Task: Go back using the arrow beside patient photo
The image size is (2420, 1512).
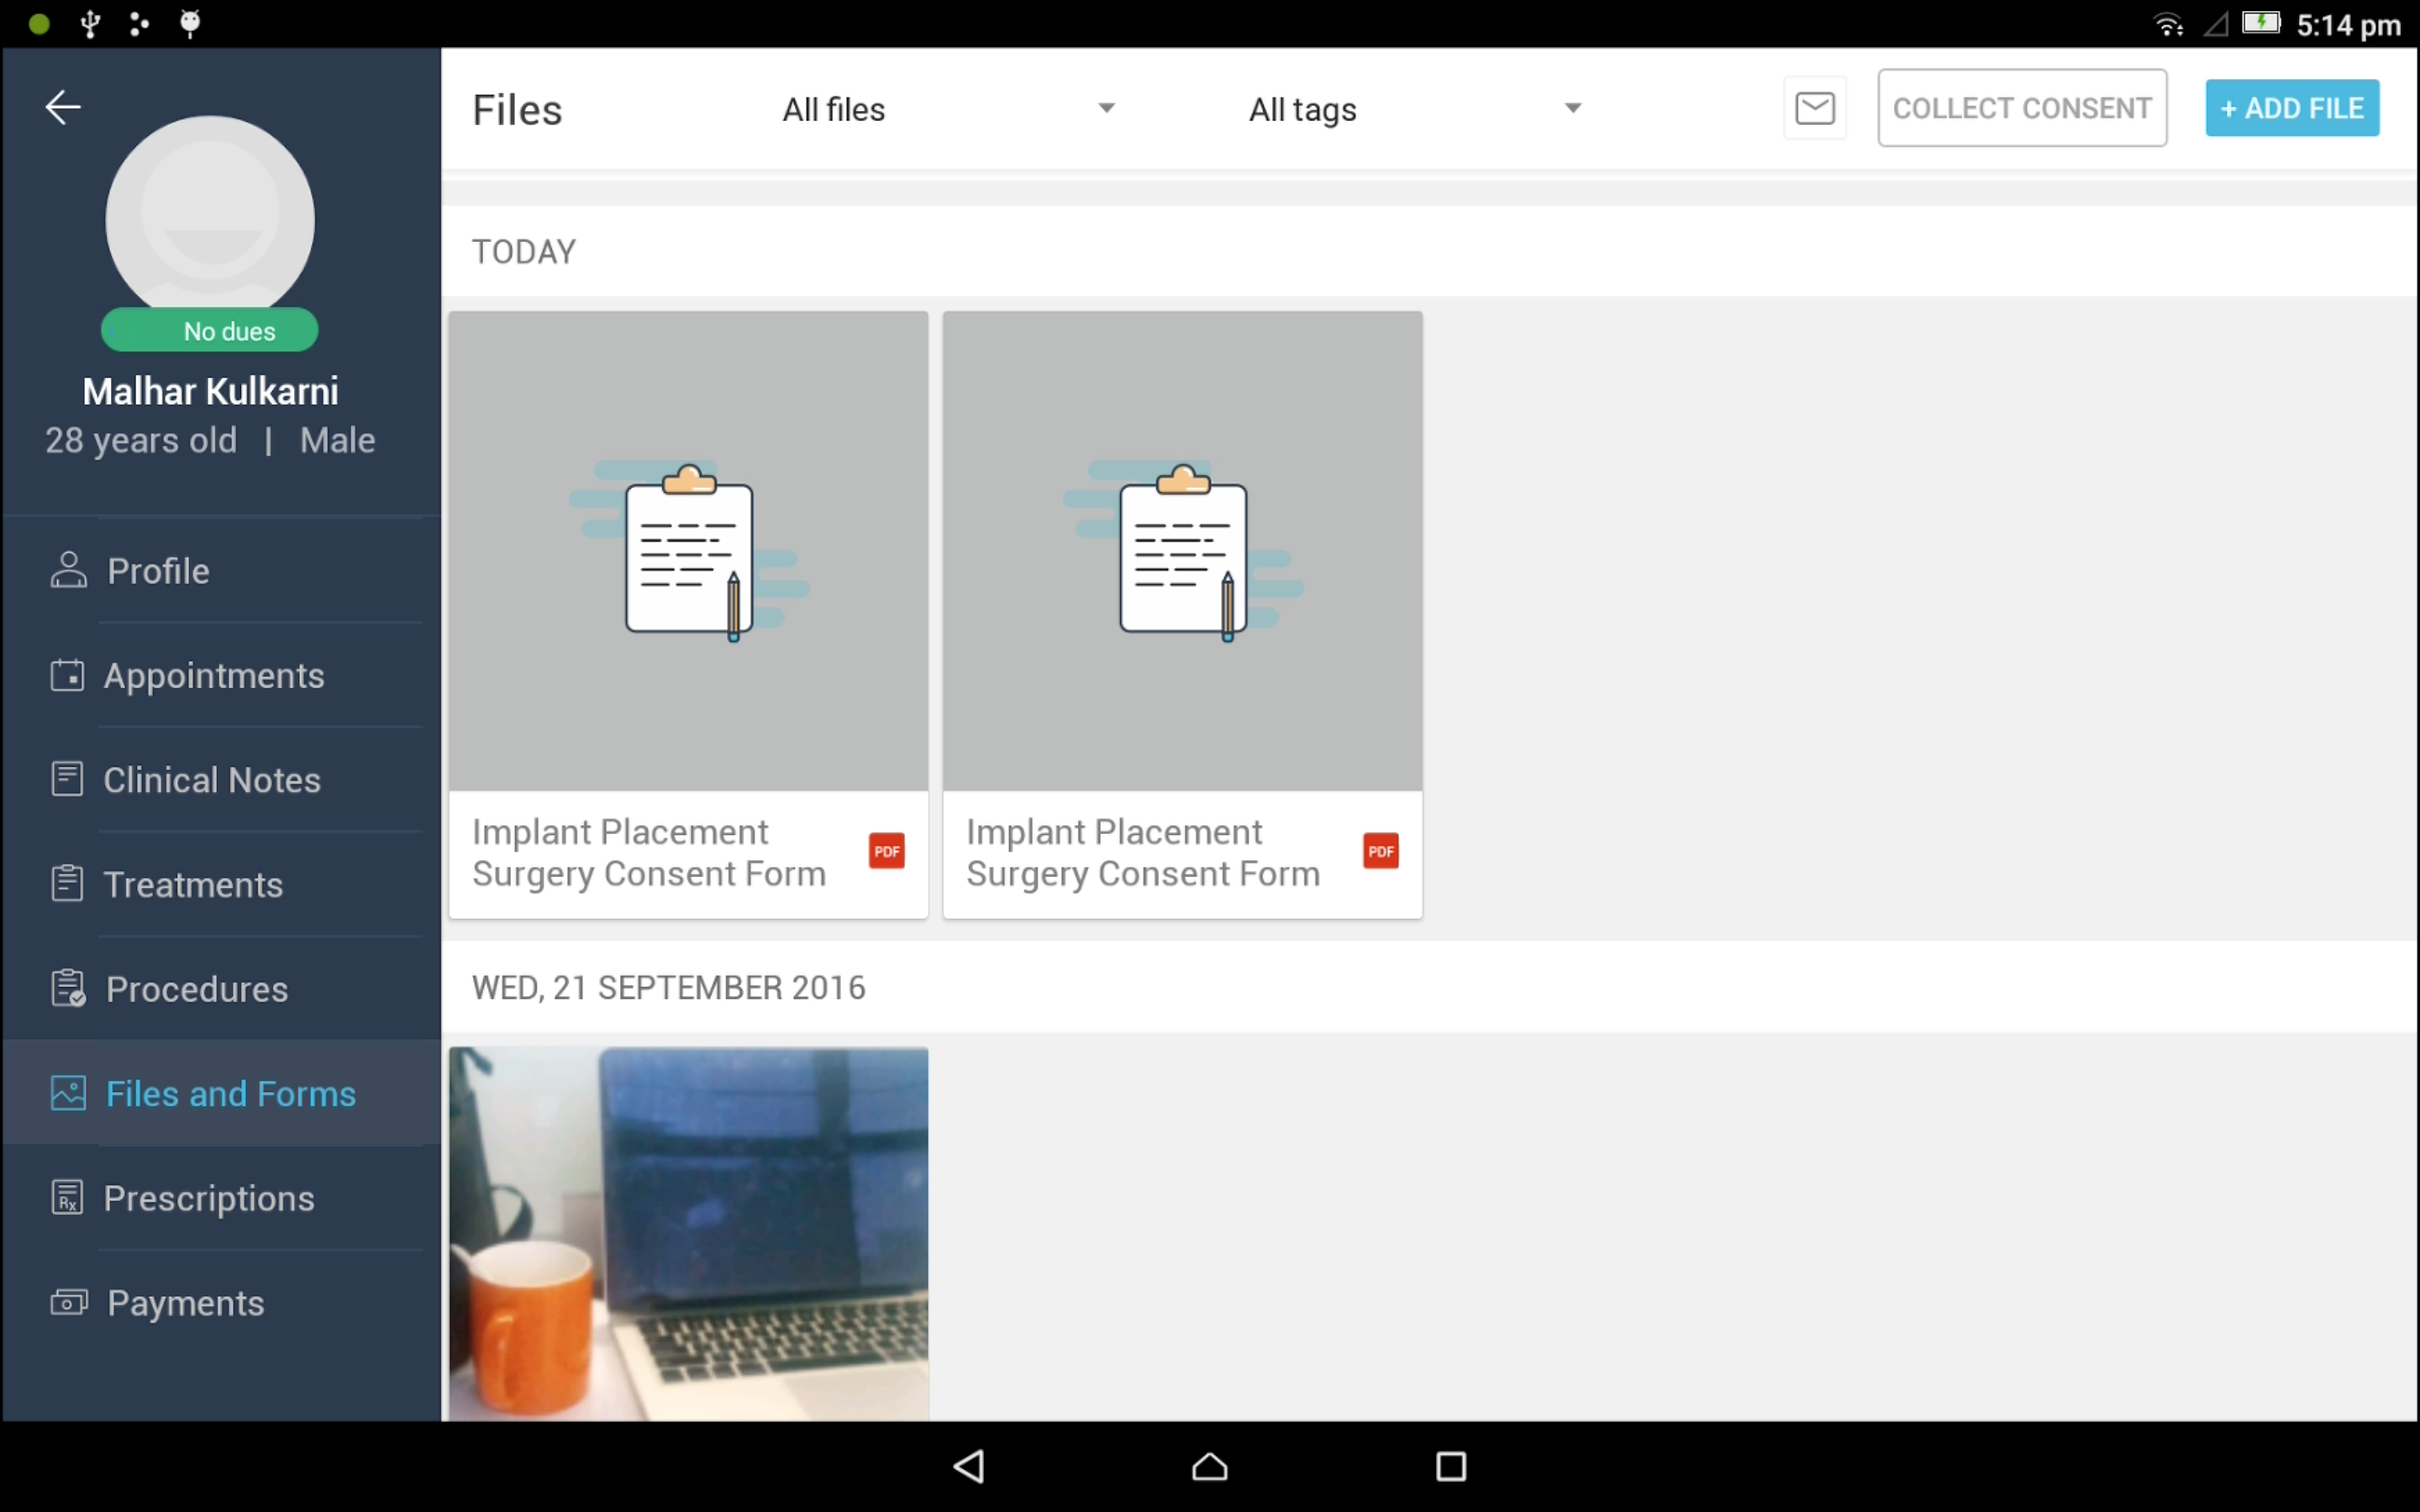Action: point(62,105)
